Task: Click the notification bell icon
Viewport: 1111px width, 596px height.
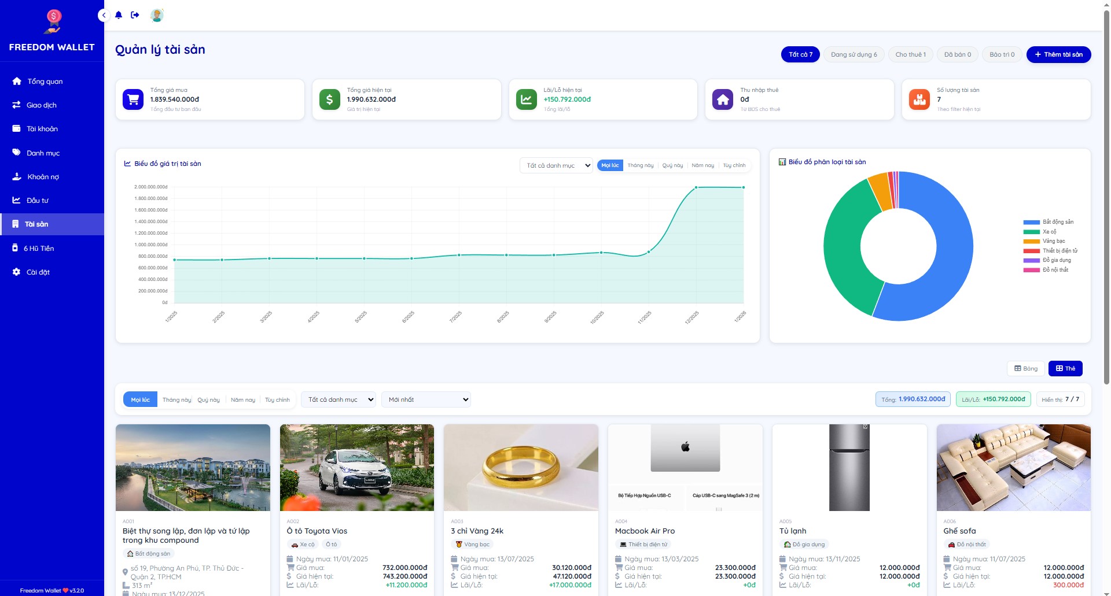Action: point(119,15)
